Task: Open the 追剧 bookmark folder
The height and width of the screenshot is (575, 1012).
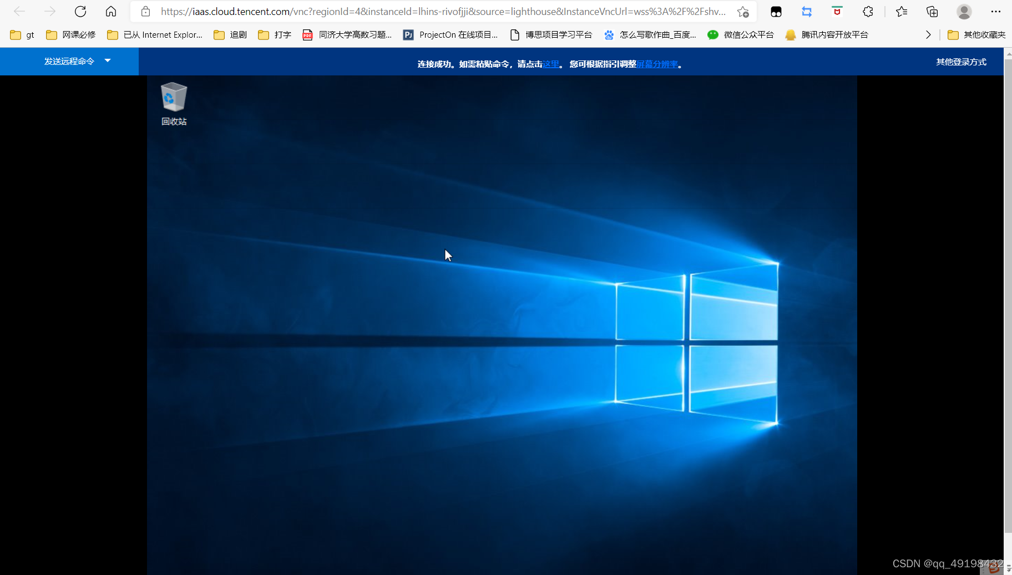Action: 230,35
